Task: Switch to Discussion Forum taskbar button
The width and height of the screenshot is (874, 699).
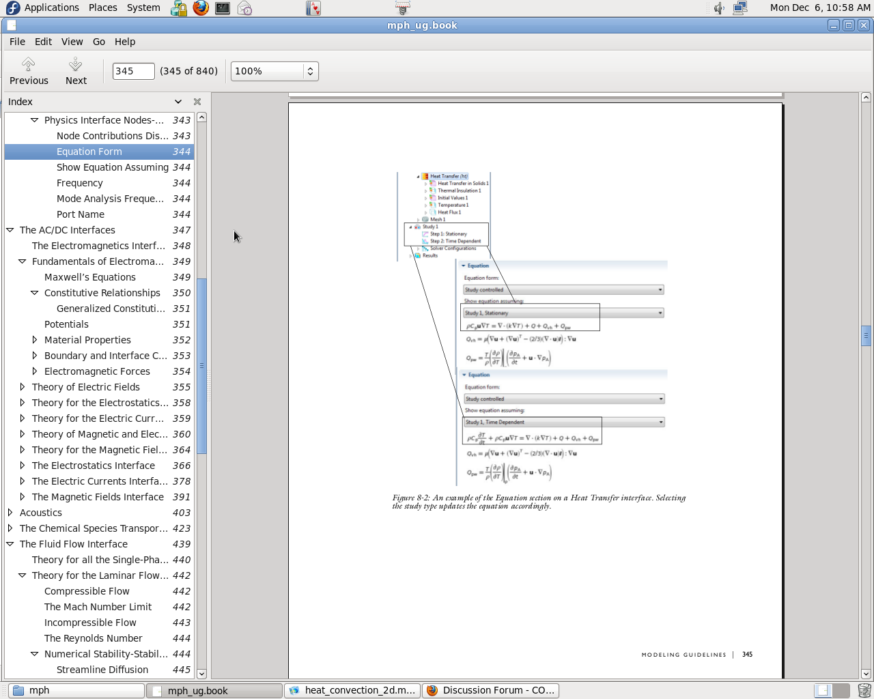Action: click(490, 690)
